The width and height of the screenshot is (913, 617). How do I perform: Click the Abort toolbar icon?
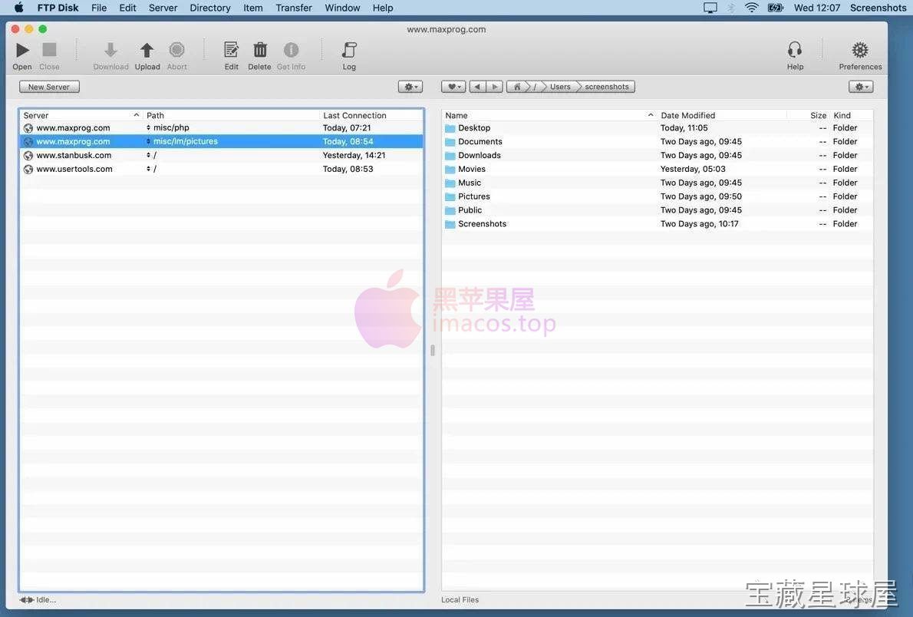point(177,50)
